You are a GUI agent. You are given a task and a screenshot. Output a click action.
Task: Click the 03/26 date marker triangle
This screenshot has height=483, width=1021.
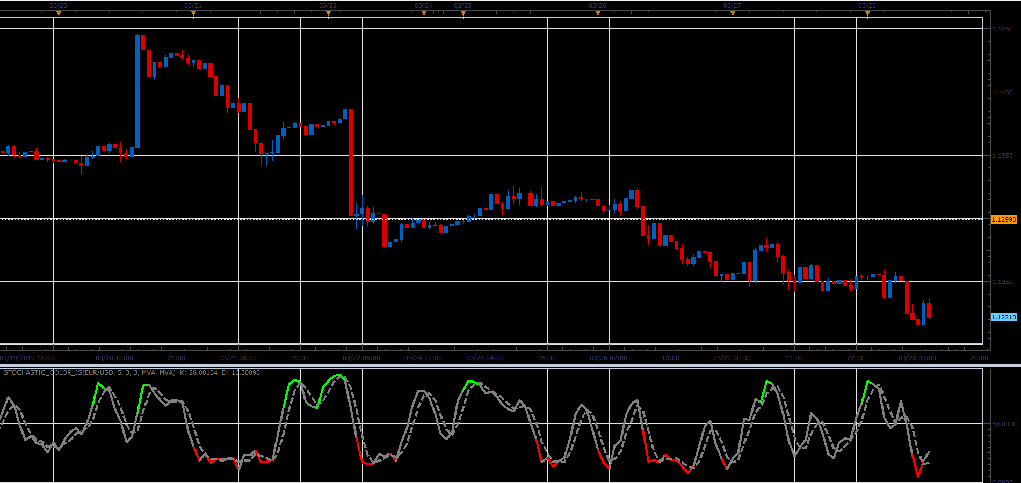598,14
